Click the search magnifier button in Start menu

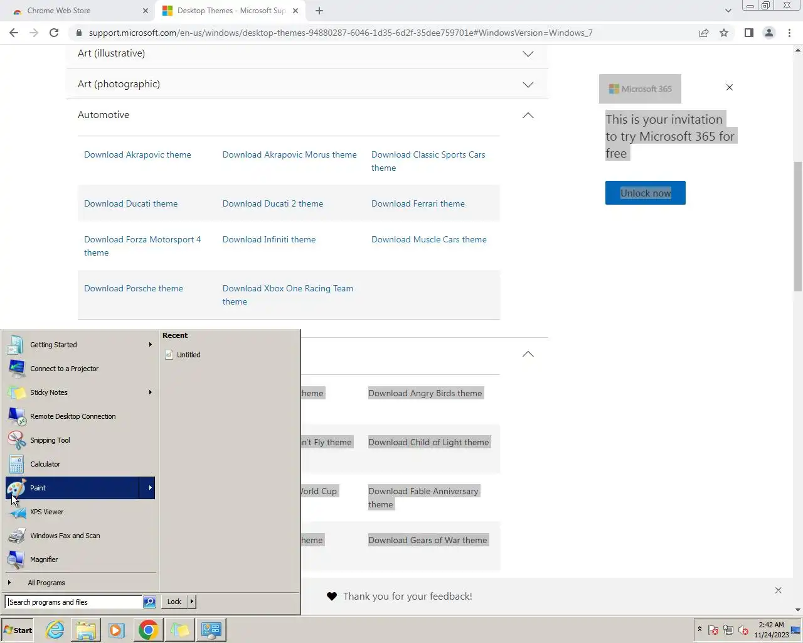coord(149,602)
